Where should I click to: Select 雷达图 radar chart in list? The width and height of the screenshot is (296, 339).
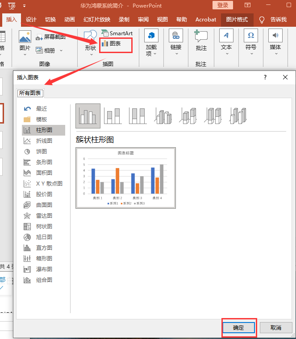click(44, 216)
